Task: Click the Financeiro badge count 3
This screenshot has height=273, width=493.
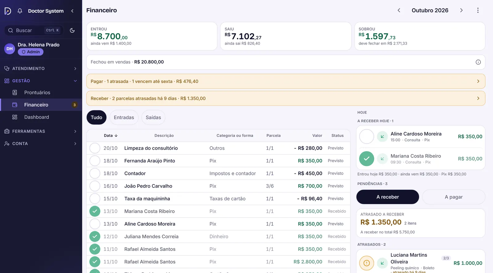Action: (x=75, y=105)
